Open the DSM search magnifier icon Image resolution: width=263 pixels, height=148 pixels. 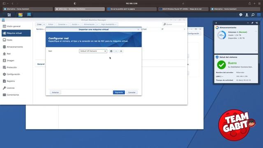[x=253, y=15]
